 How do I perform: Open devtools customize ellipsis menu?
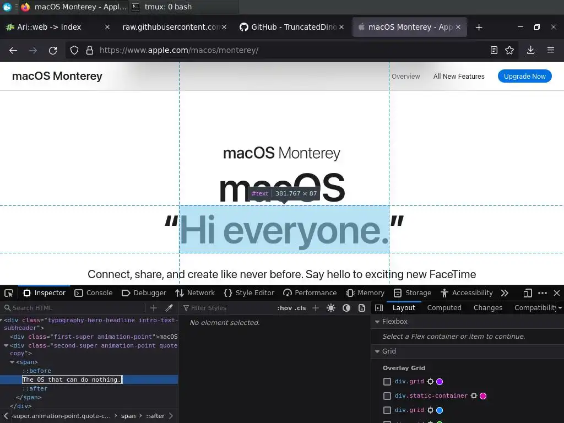tap(543, 293)
